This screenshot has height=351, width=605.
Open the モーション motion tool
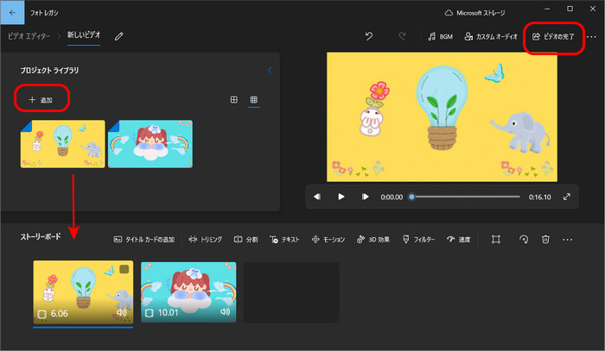[x=328, y=240]
